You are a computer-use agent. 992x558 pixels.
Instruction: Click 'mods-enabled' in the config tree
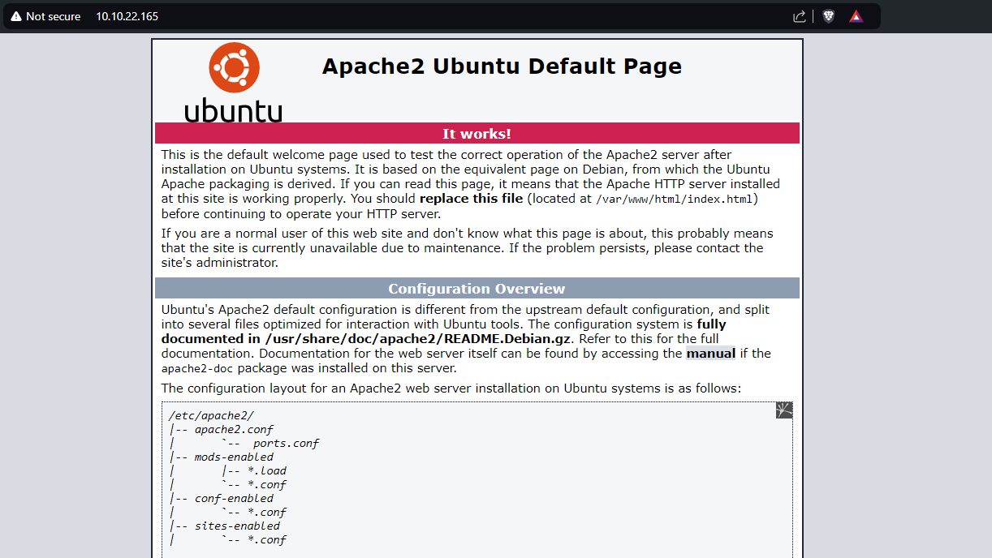click(234, 457)
